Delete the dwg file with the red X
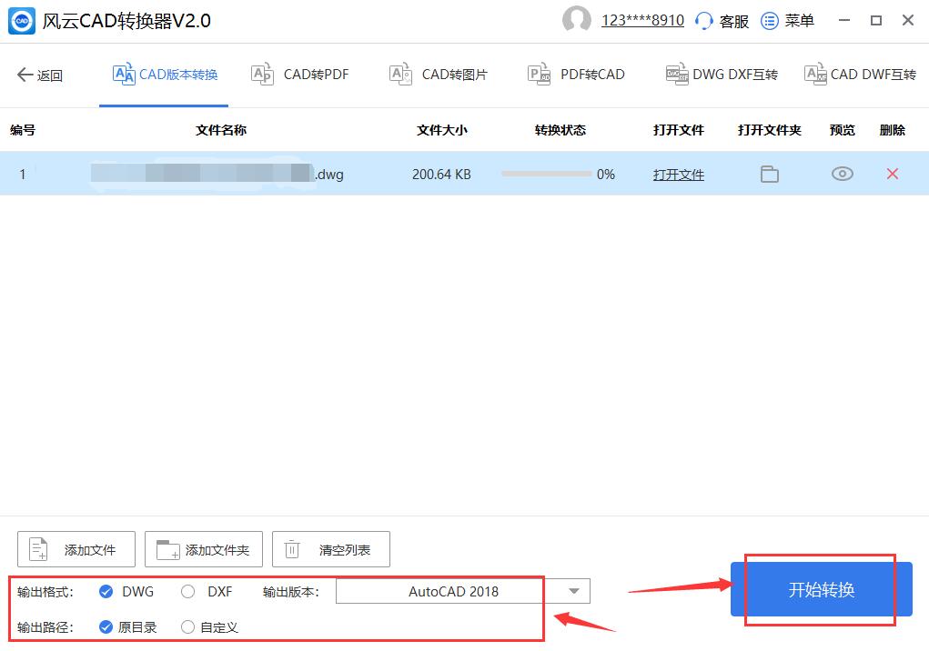 click(891, 174)
